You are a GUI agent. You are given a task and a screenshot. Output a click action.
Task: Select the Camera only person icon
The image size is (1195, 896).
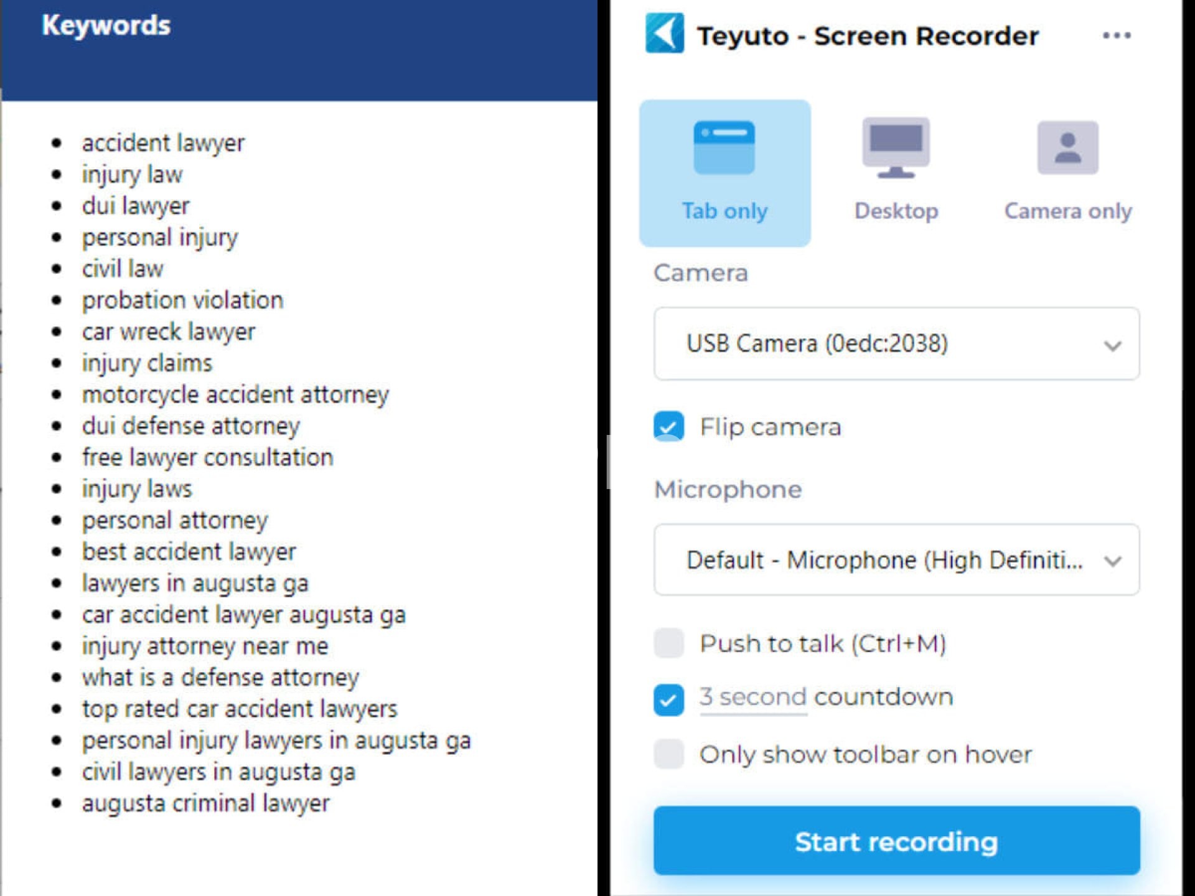(1067, 147)
